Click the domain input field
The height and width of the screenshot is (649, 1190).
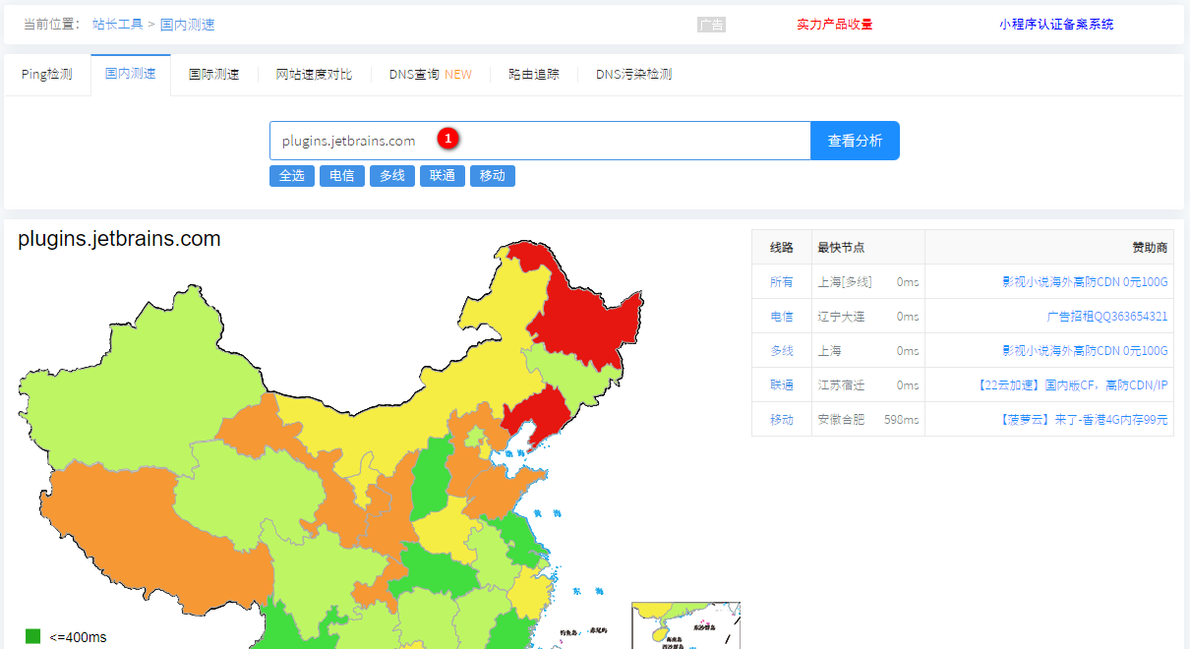point(540,141)
